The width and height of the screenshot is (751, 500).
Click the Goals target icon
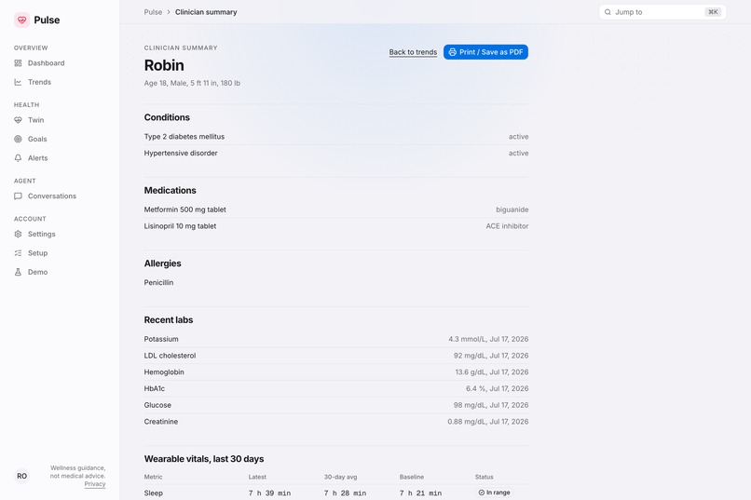pyautogui.click(x=19, y=140)
